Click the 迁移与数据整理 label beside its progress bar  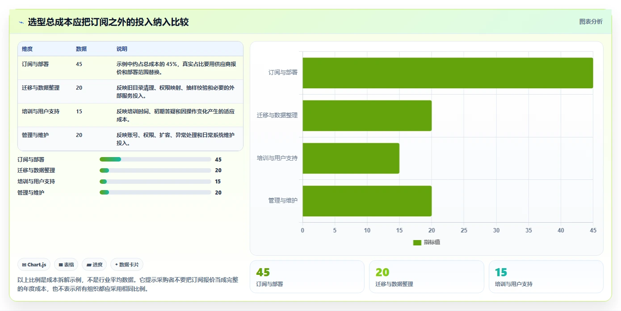pyautogui.click(x=36, y=170)
